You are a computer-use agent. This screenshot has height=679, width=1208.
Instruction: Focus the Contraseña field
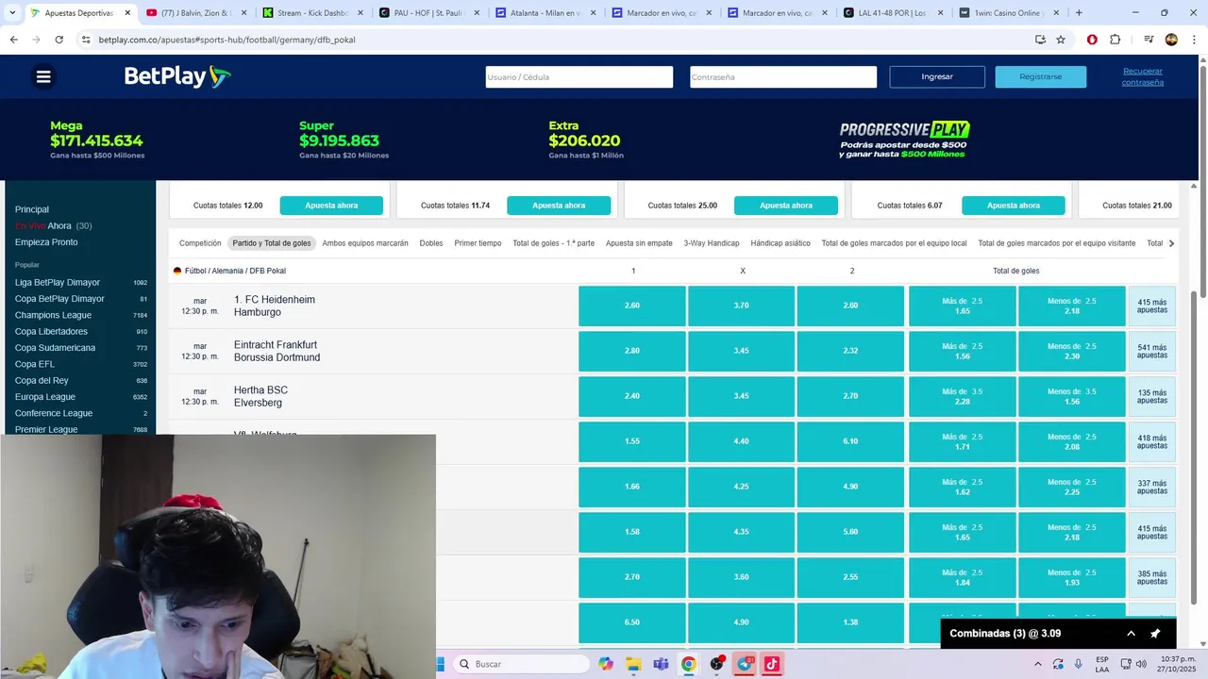click(783, 77)
